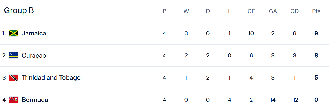Click the Pts column header
The width and height of the screenshot is (329, 109).
click(316, 11)
